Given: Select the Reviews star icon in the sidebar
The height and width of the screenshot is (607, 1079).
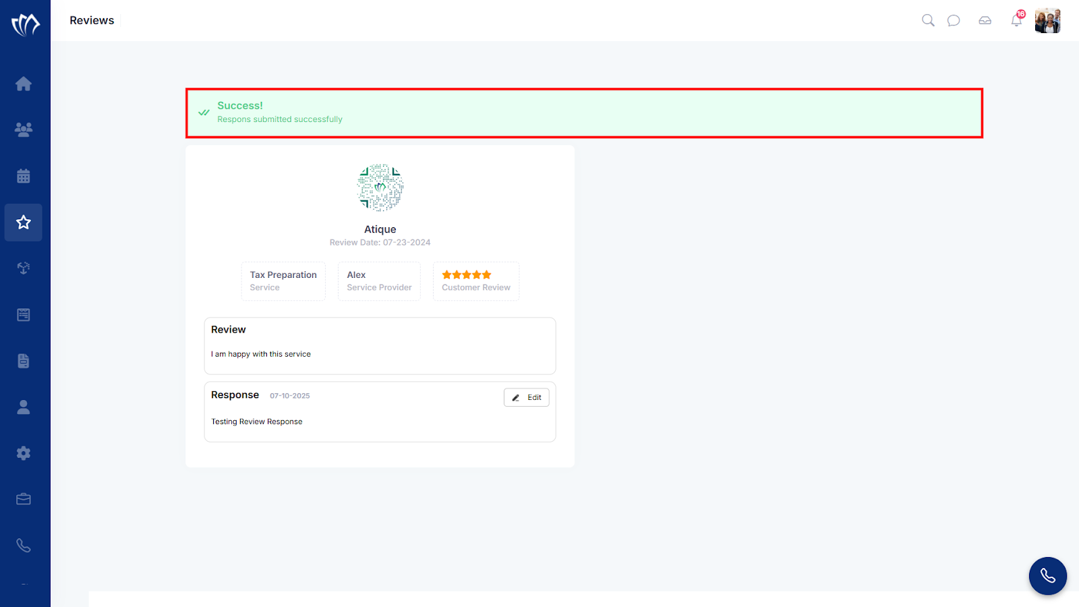Looking at the screenshot, I should tap(24, 223).
